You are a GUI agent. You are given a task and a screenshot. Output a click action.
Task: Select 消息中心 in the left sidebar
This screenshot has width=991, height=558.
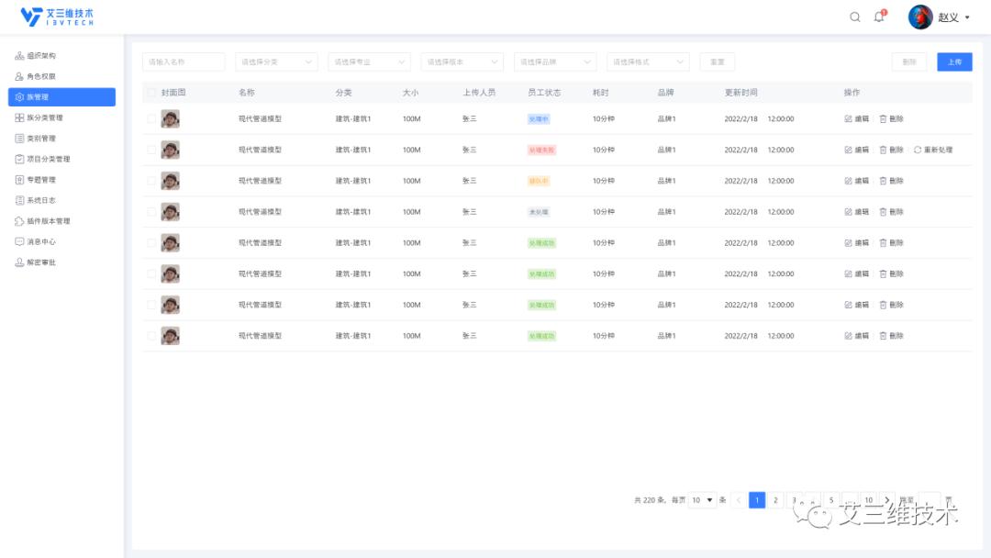[x=41, y=241]
